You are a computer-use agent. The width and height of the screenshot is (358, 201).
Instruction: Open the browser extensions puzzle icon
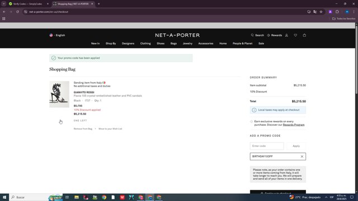(337, 12)
